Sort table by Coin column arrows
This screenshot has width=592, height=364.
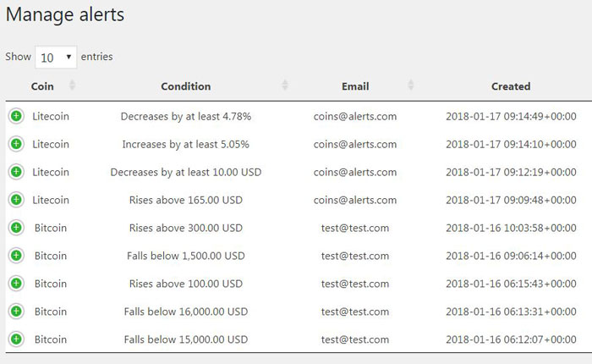point(72,85)
